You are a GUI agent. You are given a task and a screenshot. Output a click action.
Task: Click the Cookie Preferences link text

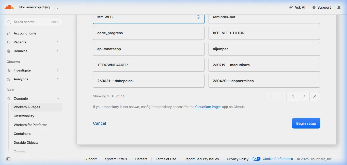278,159
